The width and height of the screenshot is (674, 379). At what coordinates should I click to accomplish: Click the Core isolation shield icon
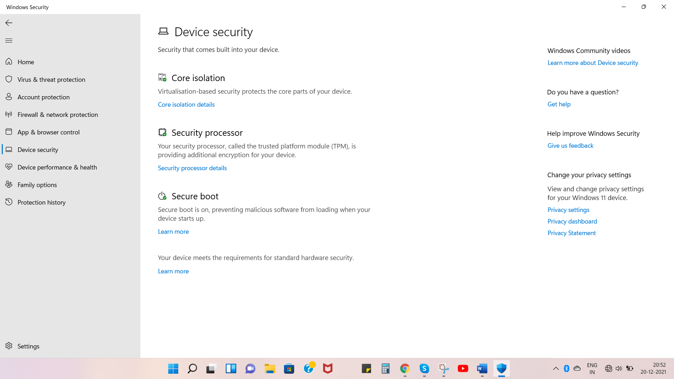162,77
